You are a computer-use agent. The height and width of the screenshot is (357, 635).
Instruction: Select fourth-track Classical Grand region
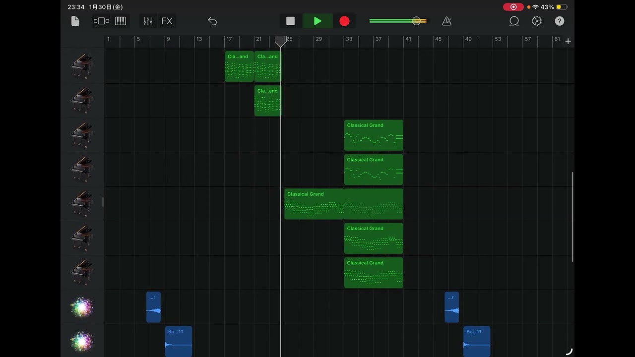coord(374,170)
